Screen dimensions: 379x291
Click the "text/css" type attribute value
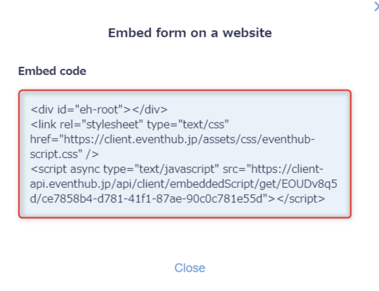point(204,125)
